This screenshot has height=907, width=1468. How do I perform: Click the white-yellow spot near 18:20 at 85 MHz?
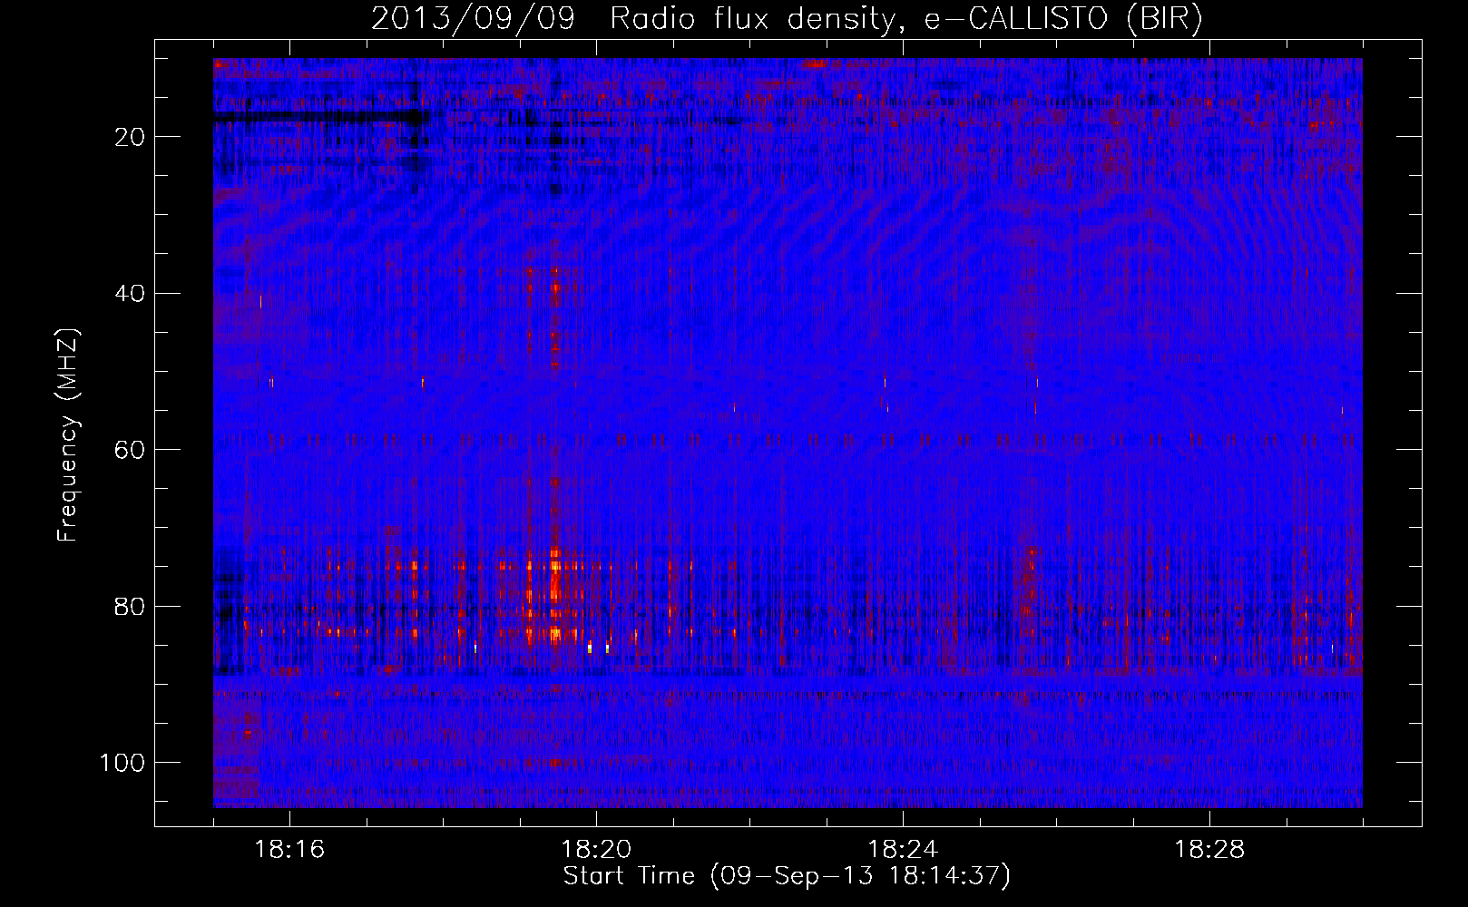tap(590, 648)
